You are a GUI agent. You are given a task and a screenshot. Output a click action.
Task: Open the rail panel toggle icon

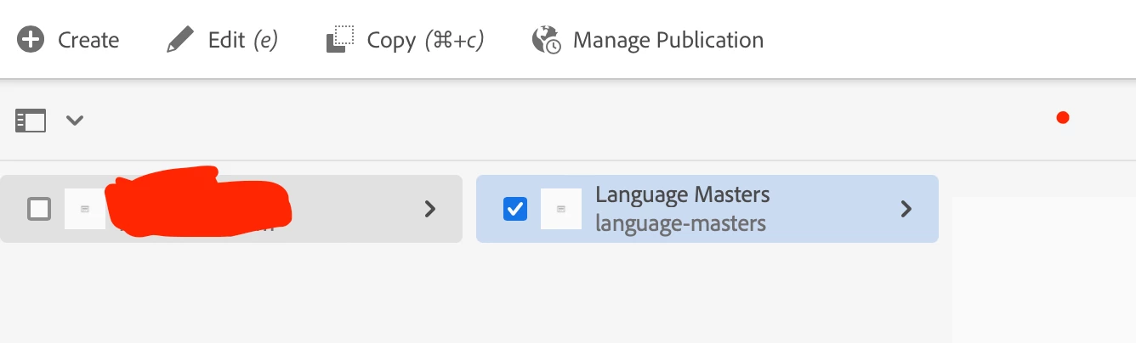[x=31, y=121]
